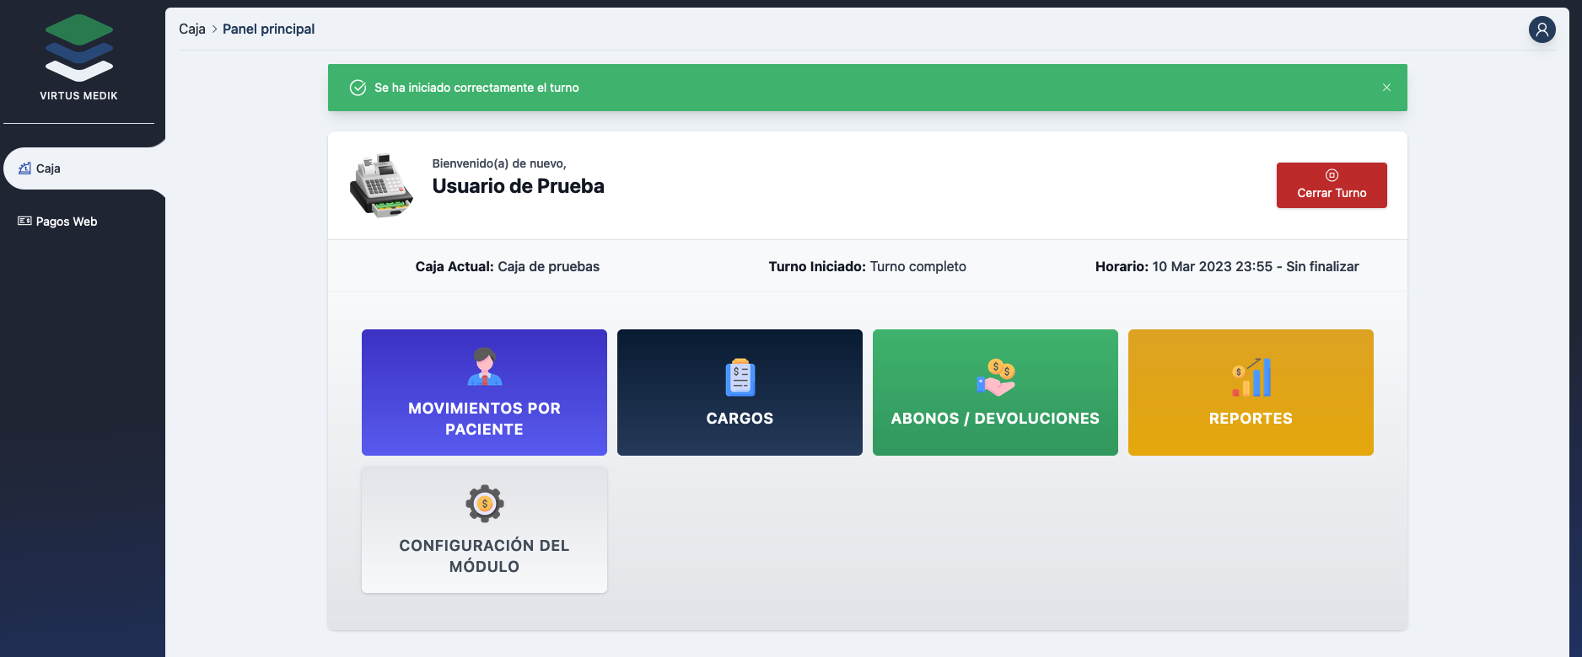Open the Abonos / Devoluciones tile label
The image size is (1582, 657).
[995, 419]
